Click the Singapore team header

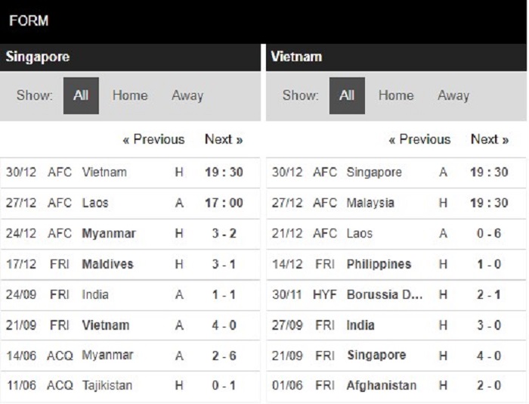tap(38, 57)
